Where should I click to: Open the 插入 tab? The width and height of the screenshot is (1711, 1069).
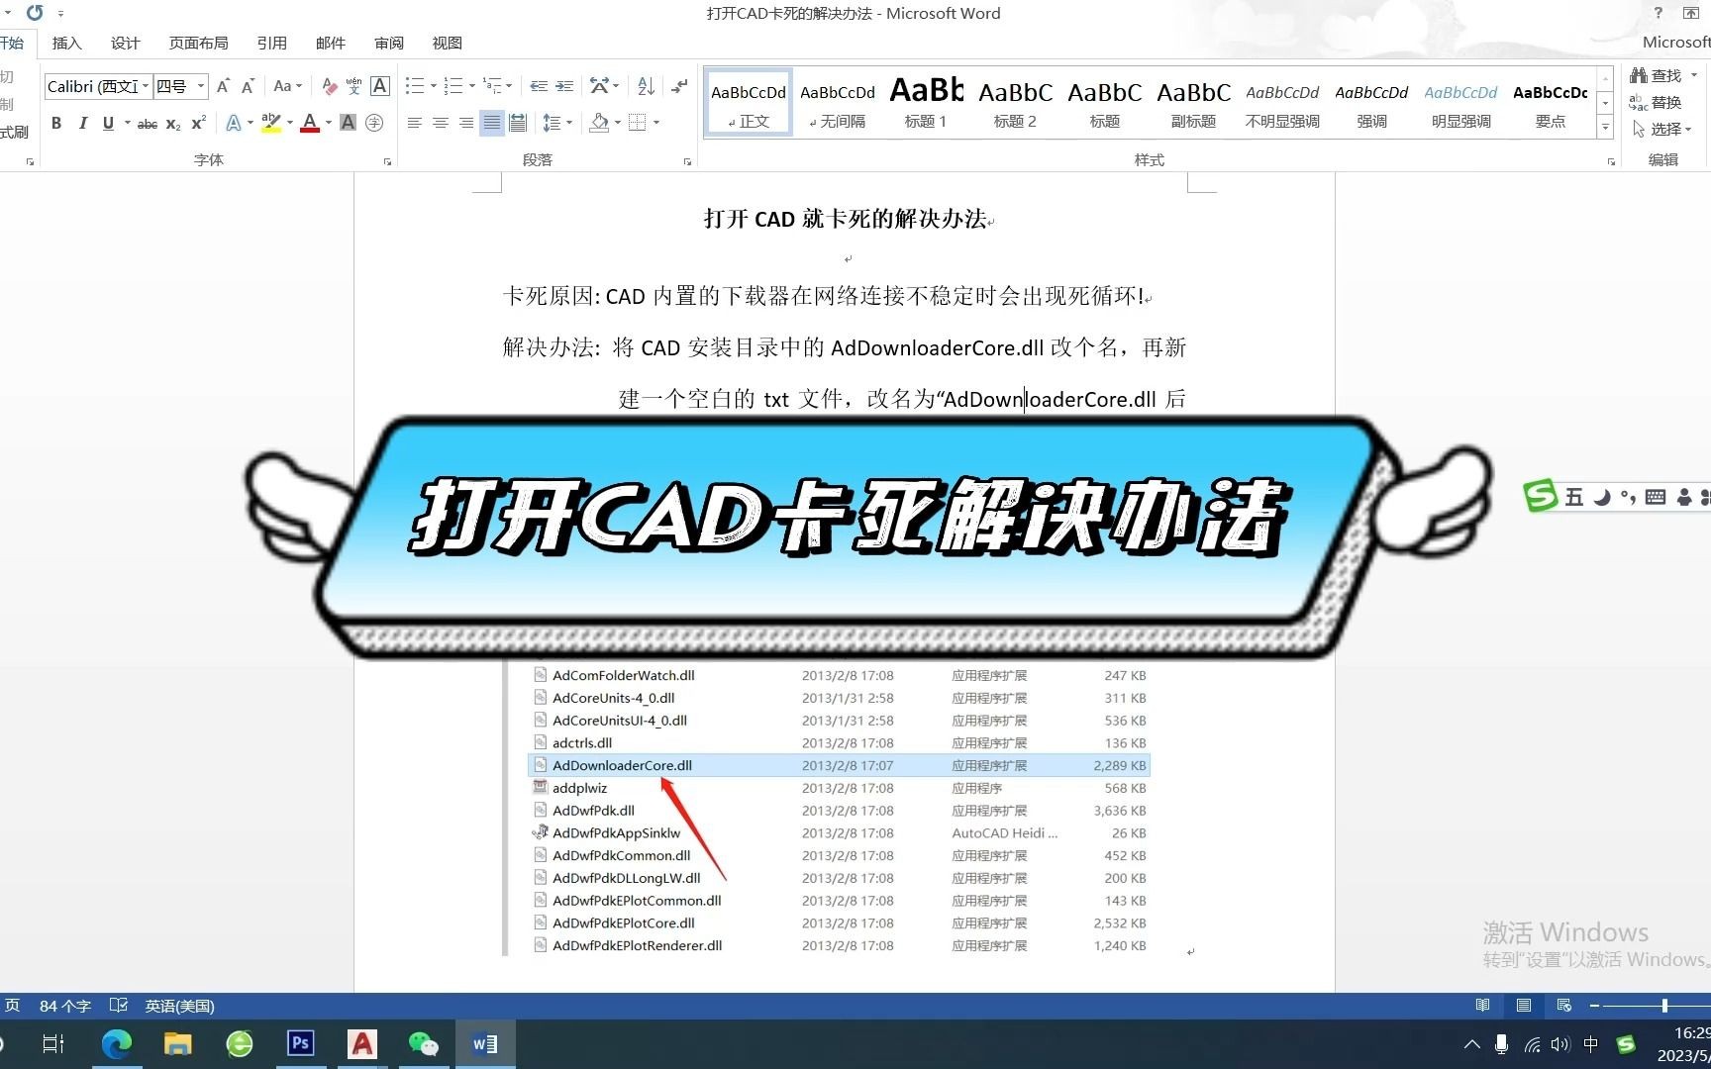coord(67,44)
